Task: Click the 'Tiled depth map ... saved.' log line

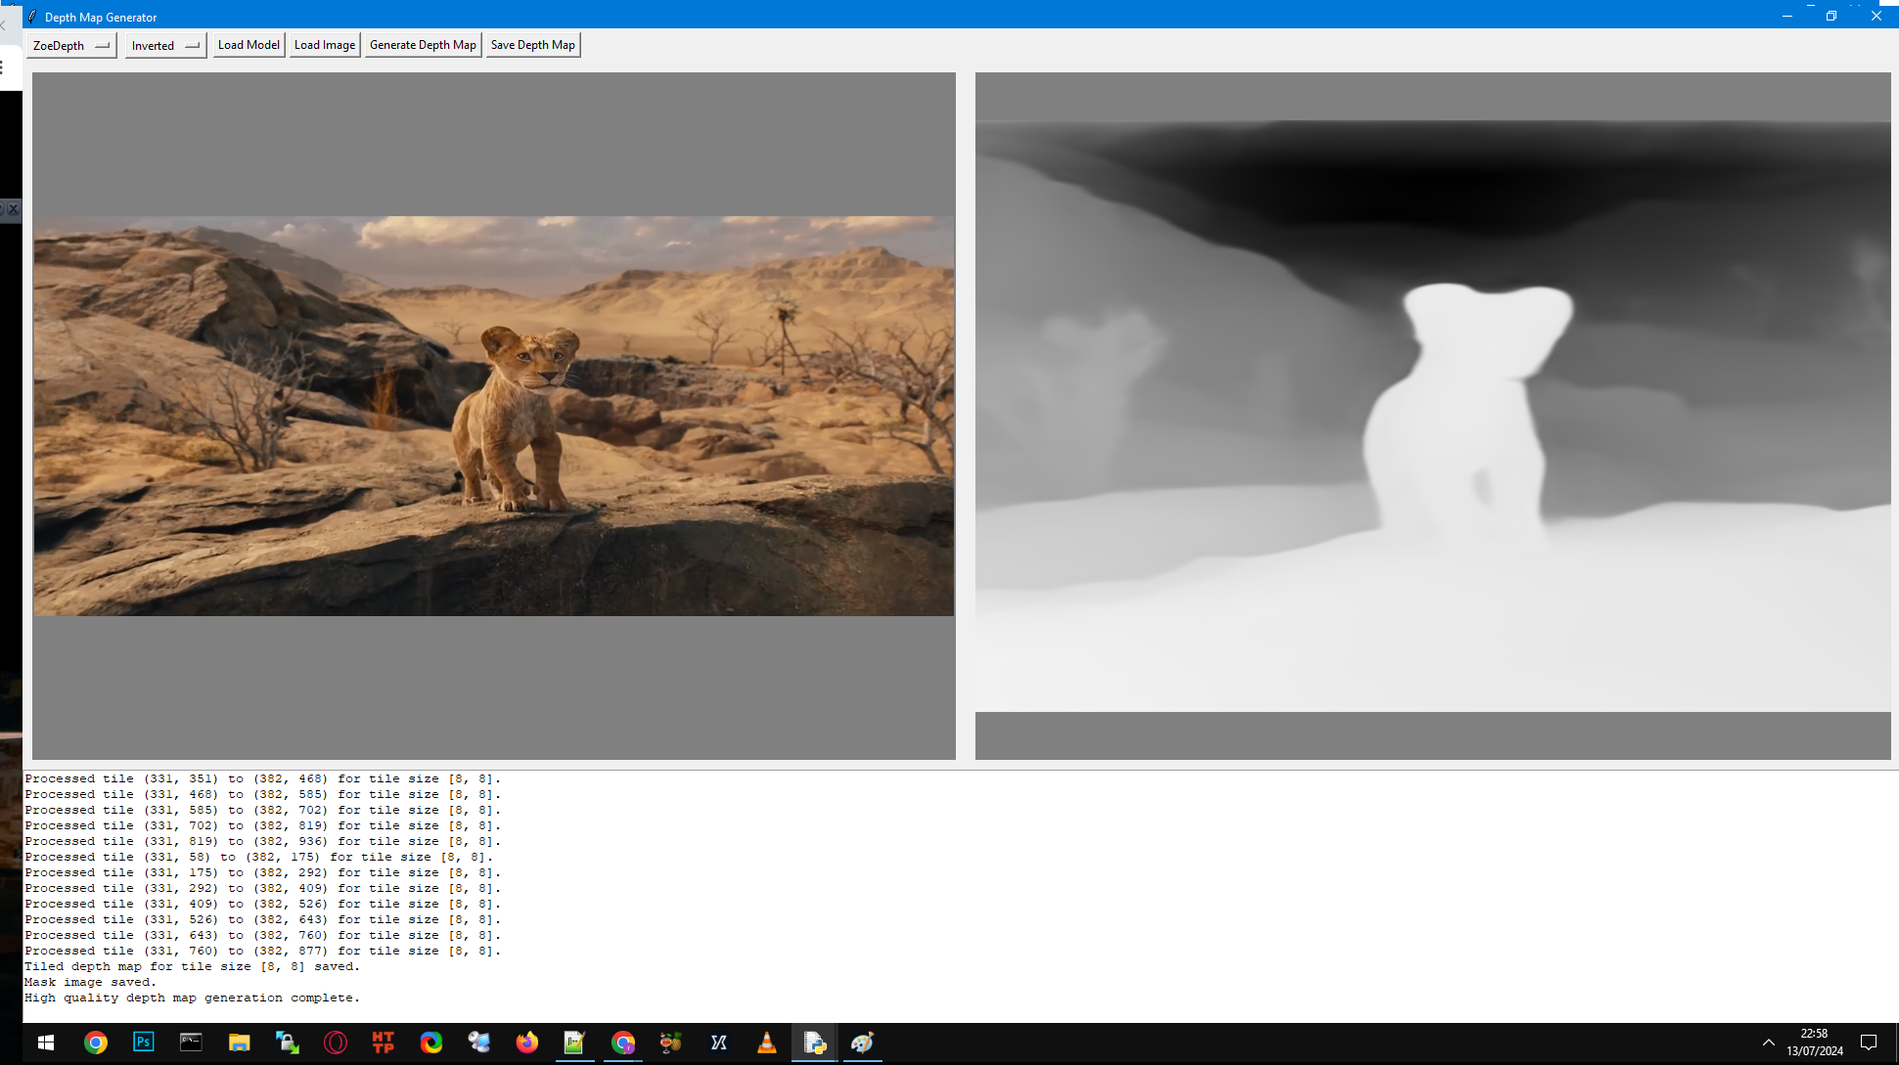Action: (x=193, y=966)
